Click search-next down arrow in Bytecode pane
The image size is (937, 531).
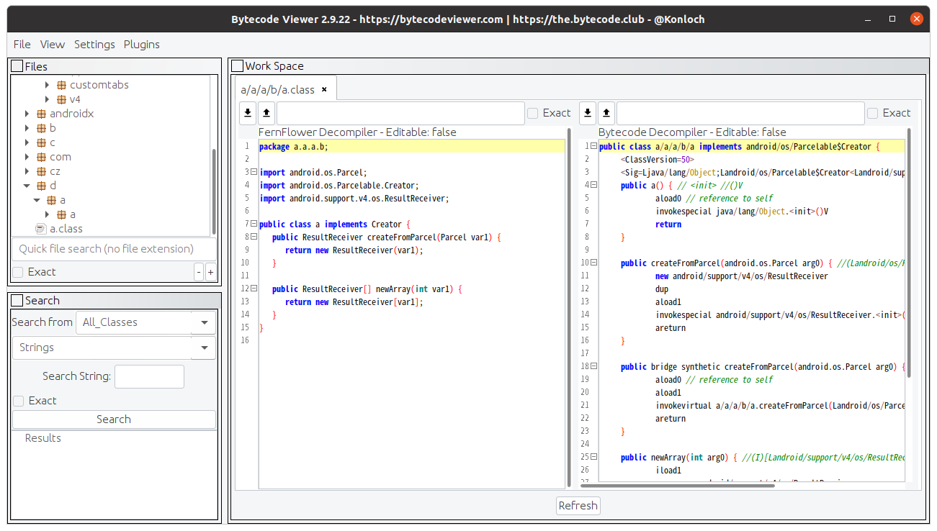588,113
